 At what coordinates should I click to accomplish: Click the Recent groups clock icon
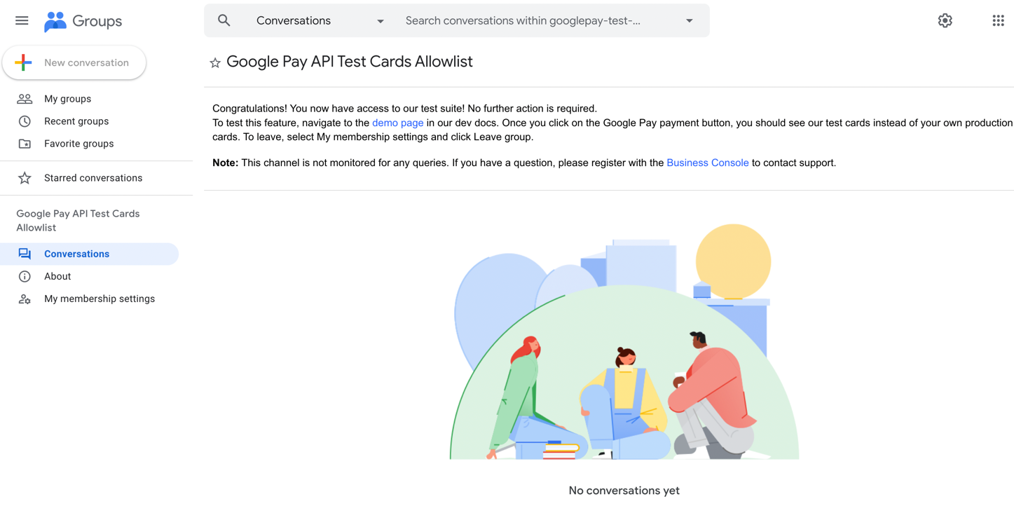(x=25, y=121)
